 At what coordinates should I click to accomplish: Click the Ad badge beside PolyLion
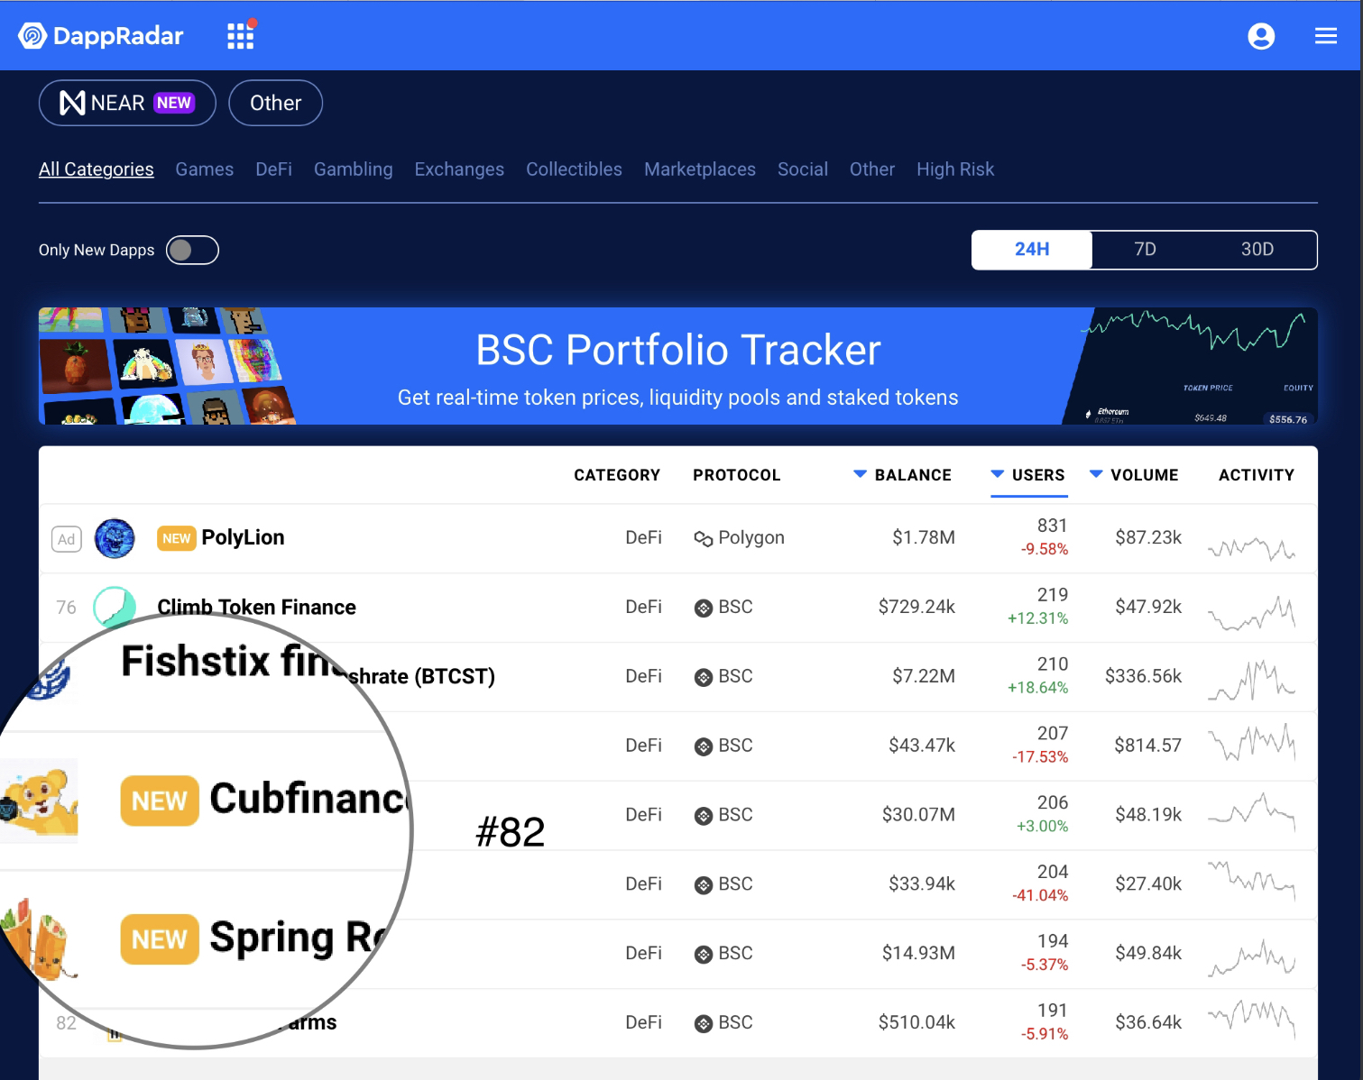[67, 539]
